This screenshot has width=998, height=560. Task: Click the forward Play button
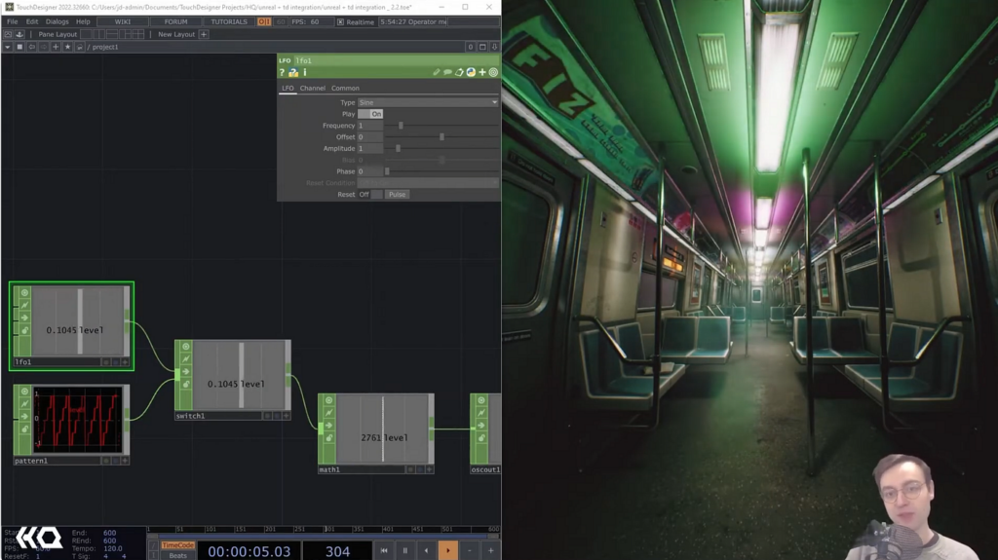coord(448,551)
